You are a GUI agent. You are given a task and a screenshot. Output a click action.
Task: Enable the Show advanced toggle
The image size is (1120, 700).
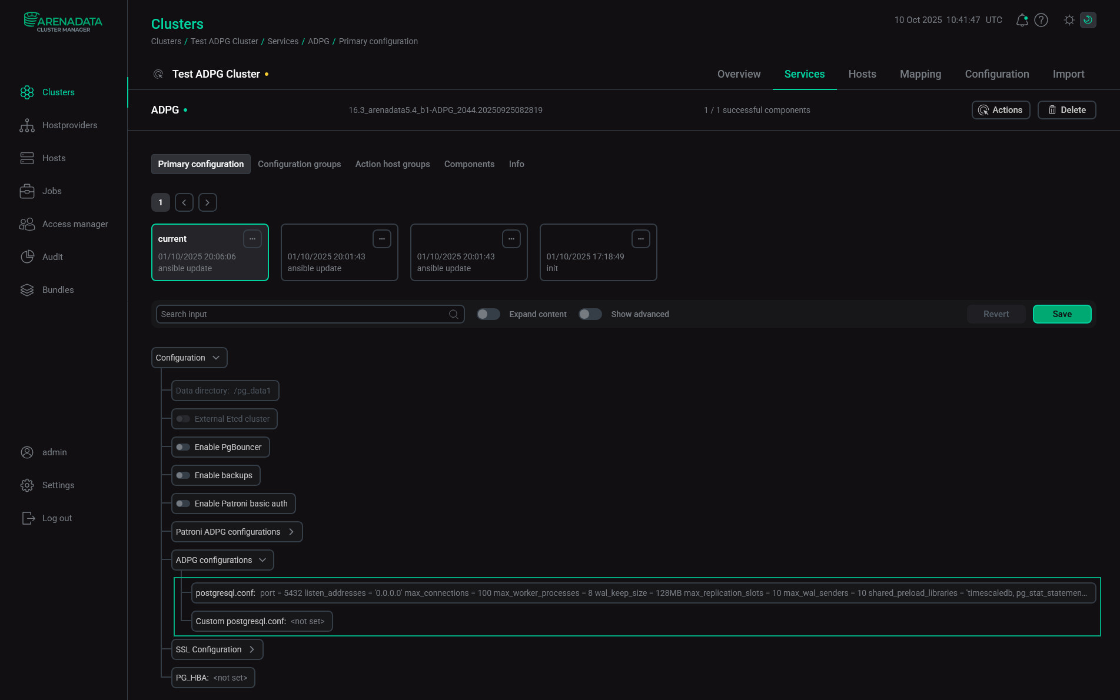[590, 314]
